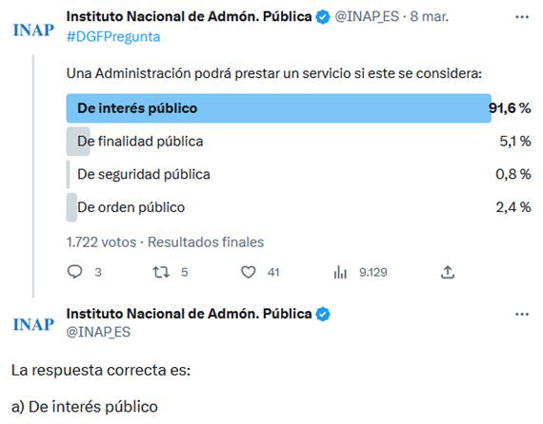543x424 pixels.
Task: Select the 'De seguridad pública' poll option
Action: click(x=298, y=174)
